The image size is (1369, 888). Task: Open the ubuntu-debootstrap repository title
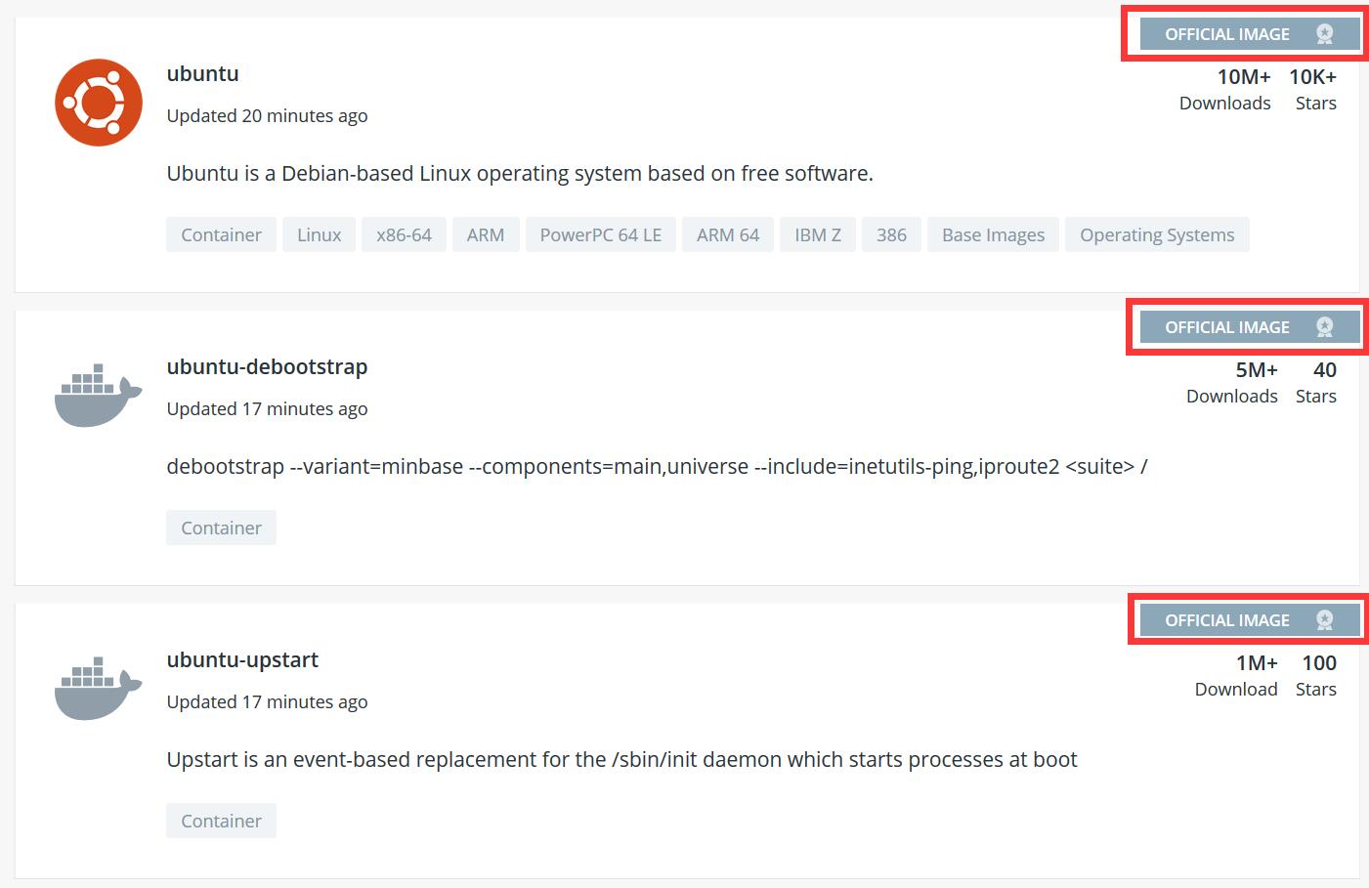pyautogui.click(x=267, y=367)
